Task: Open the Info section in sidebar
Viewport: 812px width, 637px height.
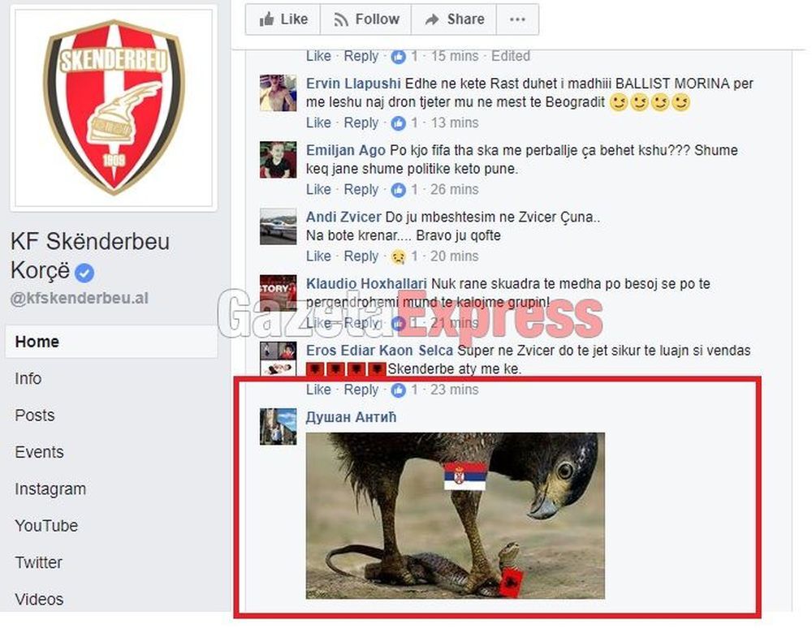Action: coord(28,379)
